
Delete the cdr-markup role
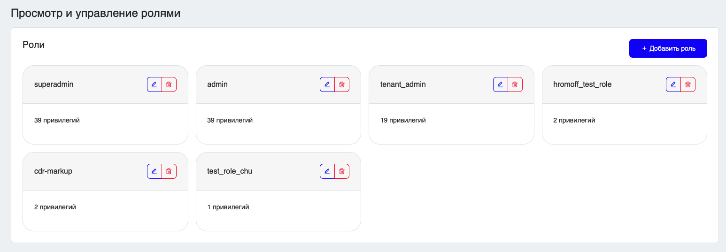pos(169,171)
